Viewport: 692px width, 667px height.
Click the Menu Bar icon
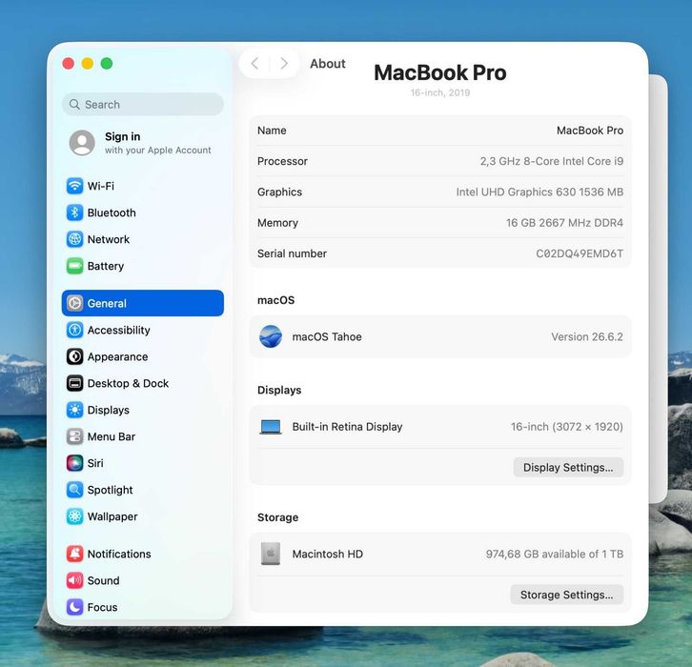(x=74, y=436)
